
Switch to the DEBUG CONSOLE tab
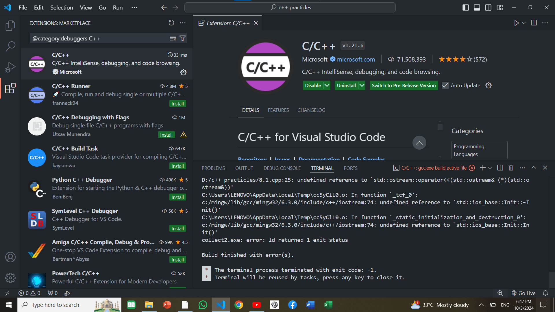pos(282,168)
